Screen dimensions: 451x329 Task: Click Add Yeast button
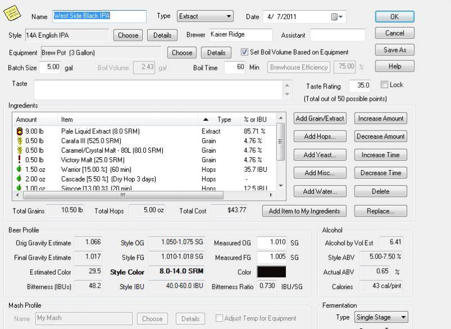point(320,155)
